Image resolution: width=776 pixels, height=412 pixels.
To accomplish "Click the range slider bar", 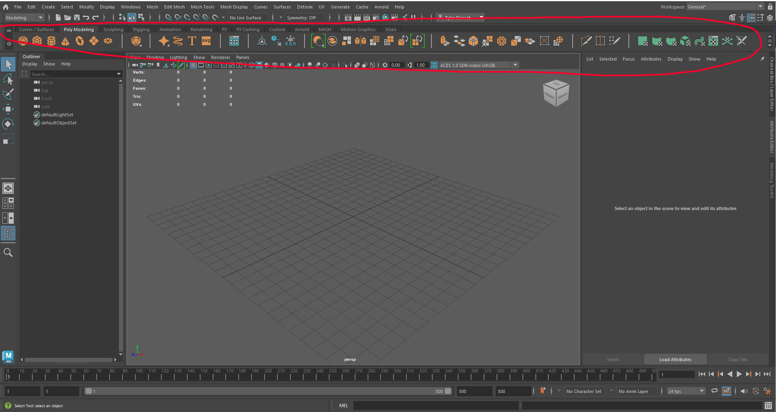I will tap(268, 391).
